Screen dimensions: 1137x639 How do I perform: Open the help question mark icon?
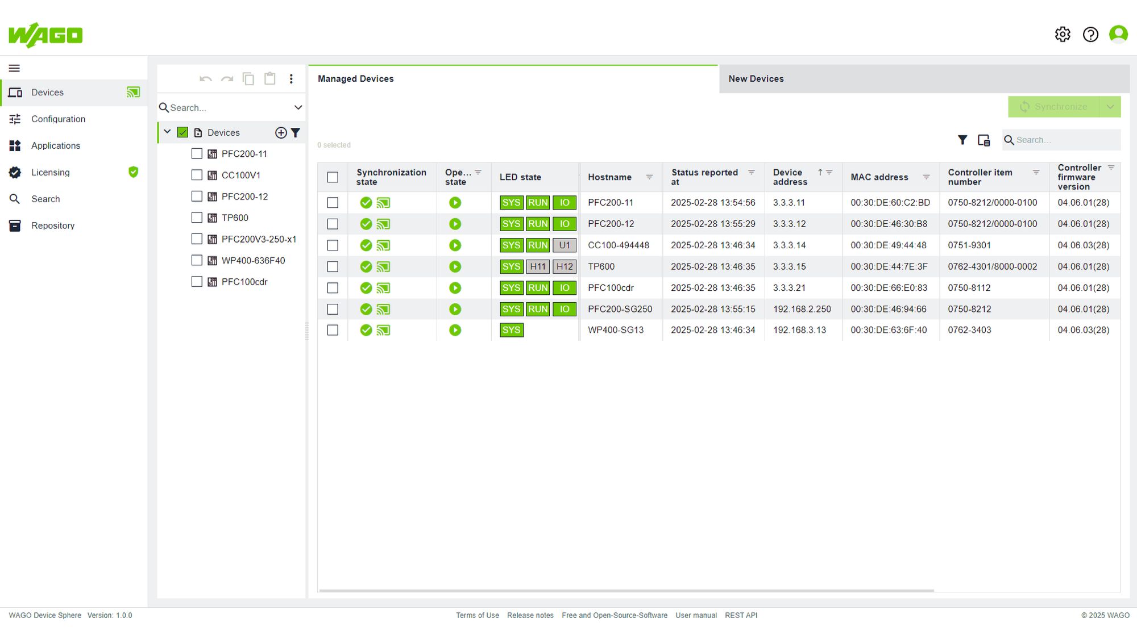click(x=1090, y=35)
